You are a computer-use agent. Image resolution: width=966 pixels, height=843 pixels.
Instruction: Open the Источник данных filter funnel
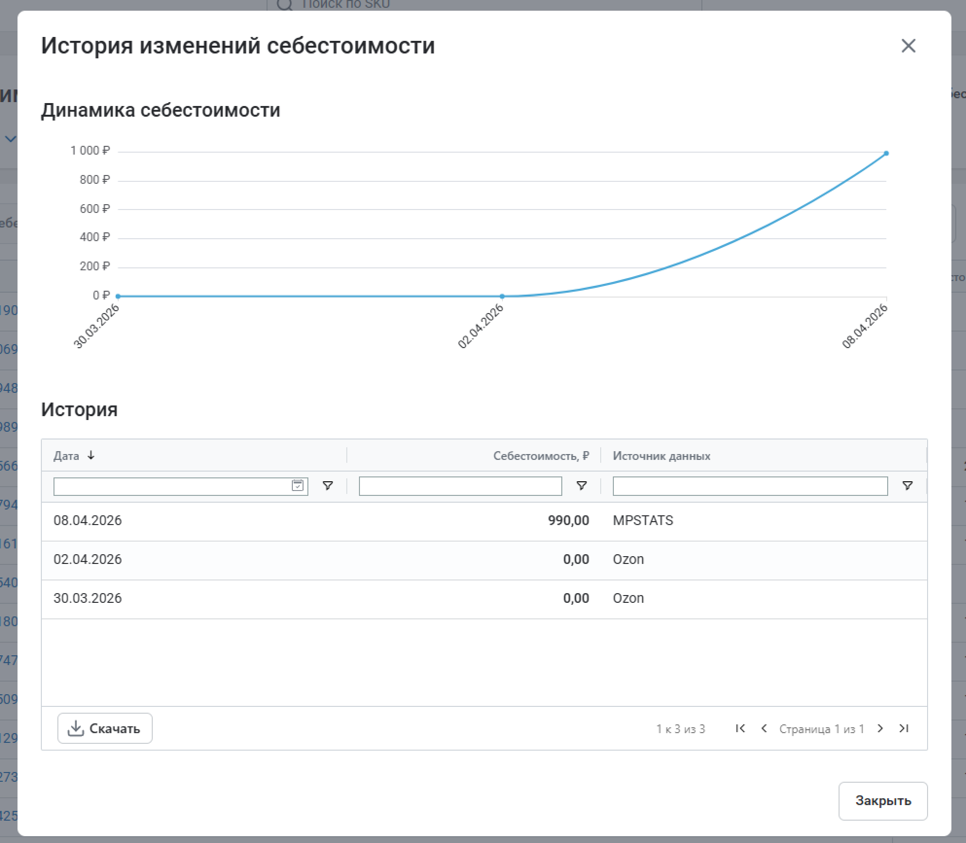907,486
